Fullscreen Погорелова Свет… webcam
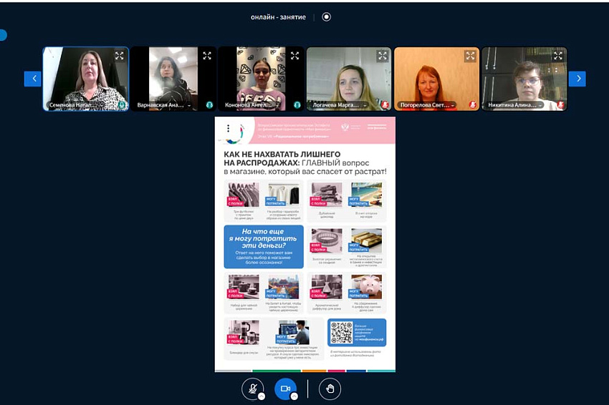Viewport: 609px width, 405px height. 470,56
